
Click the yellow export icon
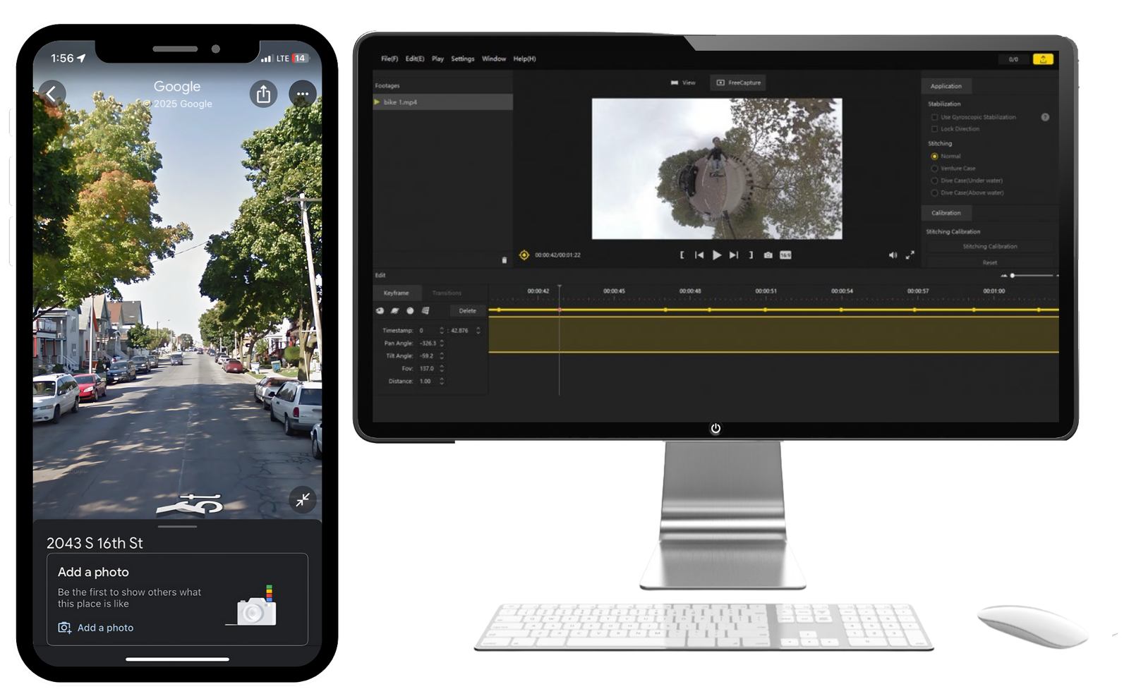[x=1043, y=59]
